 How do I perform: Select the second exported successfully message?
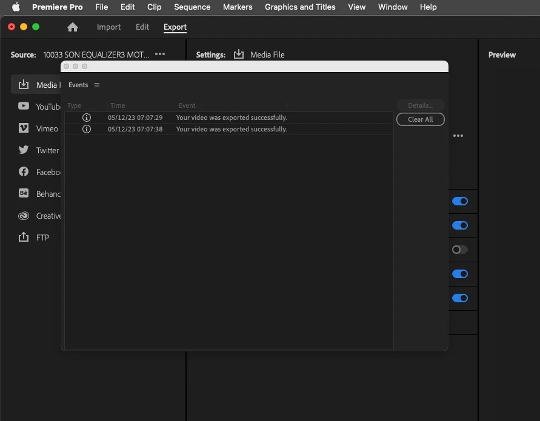pos(232,129)
